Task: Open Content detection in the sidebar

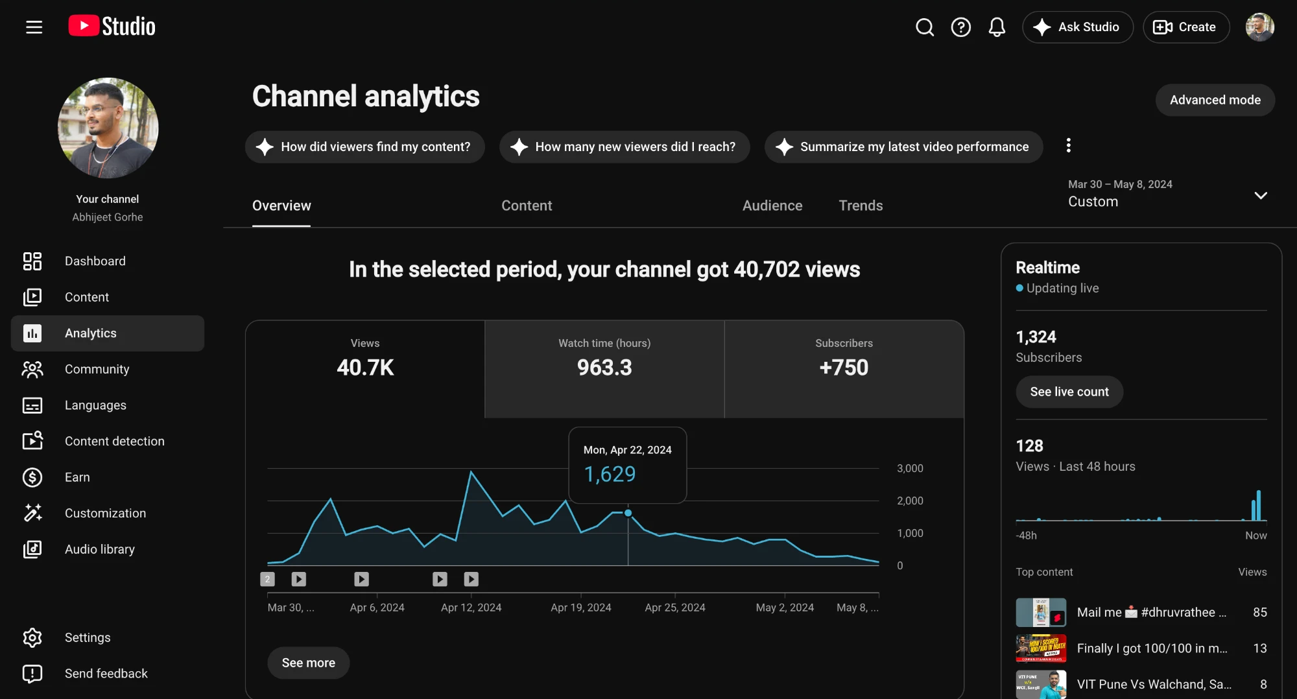Action: point(108,441)
